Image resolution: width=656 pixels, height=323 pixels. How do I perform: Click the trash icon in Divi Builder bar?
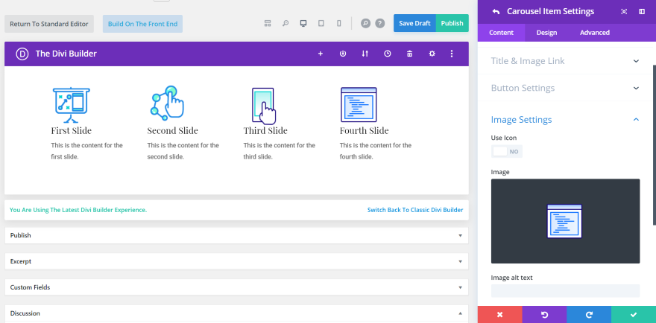409,54
